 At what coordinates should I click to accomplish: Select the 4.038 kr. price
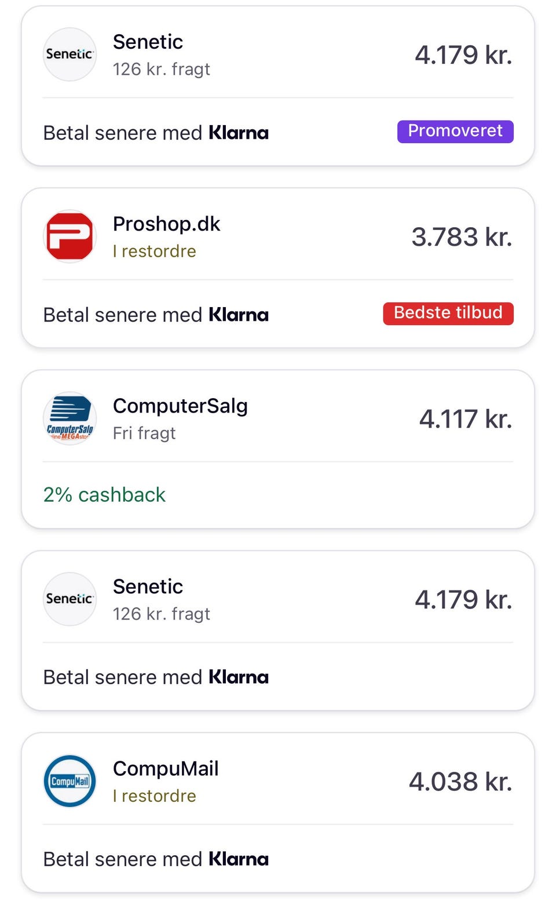tap(460, 781)
